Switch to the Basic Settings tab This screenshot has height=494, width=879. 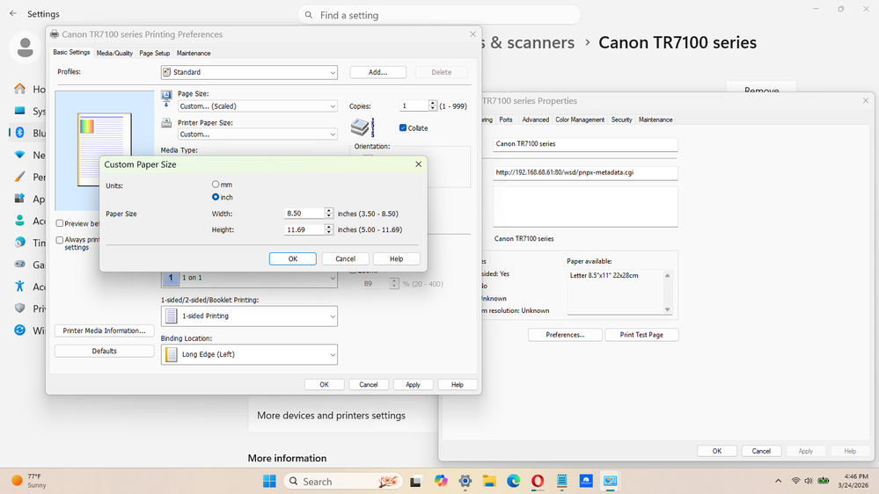(x=71, y=52)
